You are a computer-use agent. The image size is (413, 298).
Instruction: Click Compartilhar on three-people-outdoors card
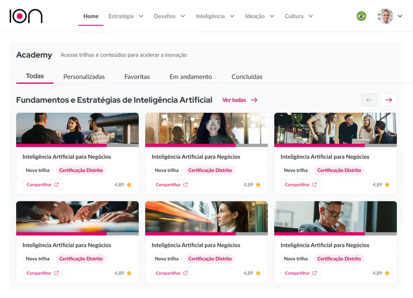pos(42,185)
